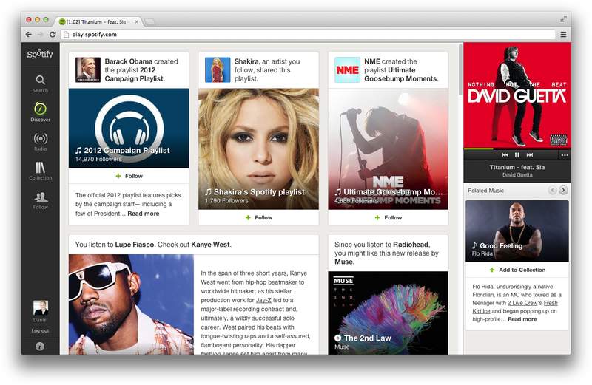The image size is (592, 385).
Task: Open the Follow section in sidebar
Action: tap(41, 200)
